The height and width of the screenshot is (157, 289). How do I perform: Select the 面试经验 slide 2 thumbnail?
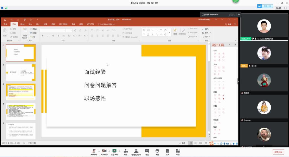pyautogui.click(x=21, y=72)
